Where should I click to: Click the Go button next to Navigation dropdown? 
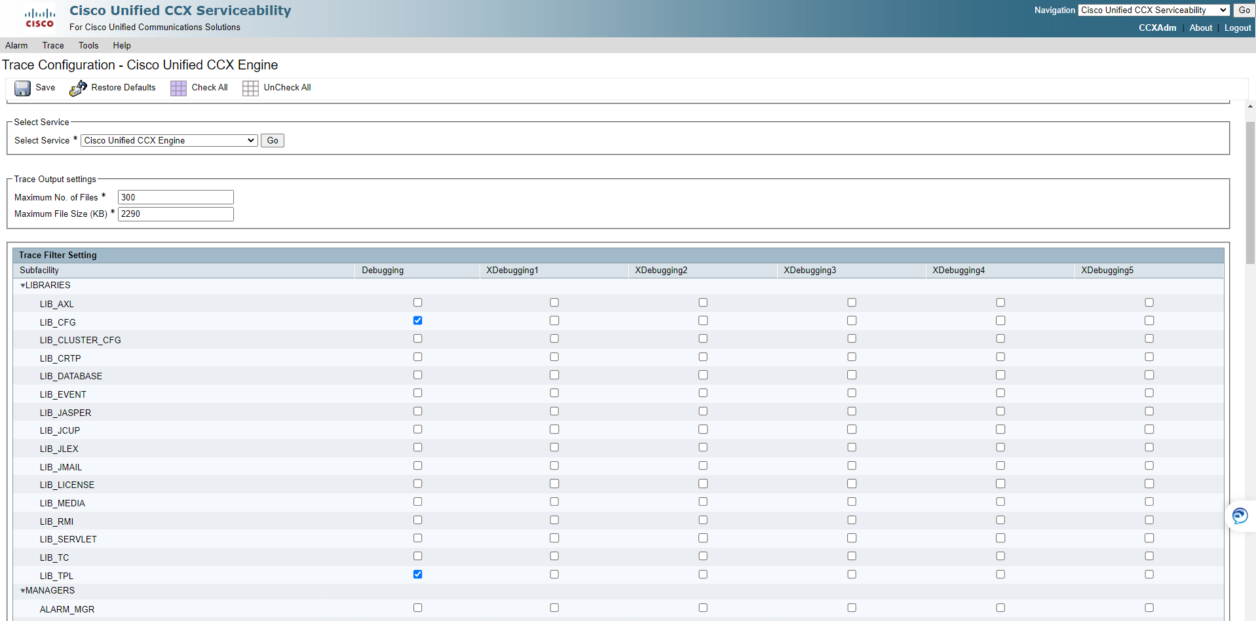tap(1243, 10)
